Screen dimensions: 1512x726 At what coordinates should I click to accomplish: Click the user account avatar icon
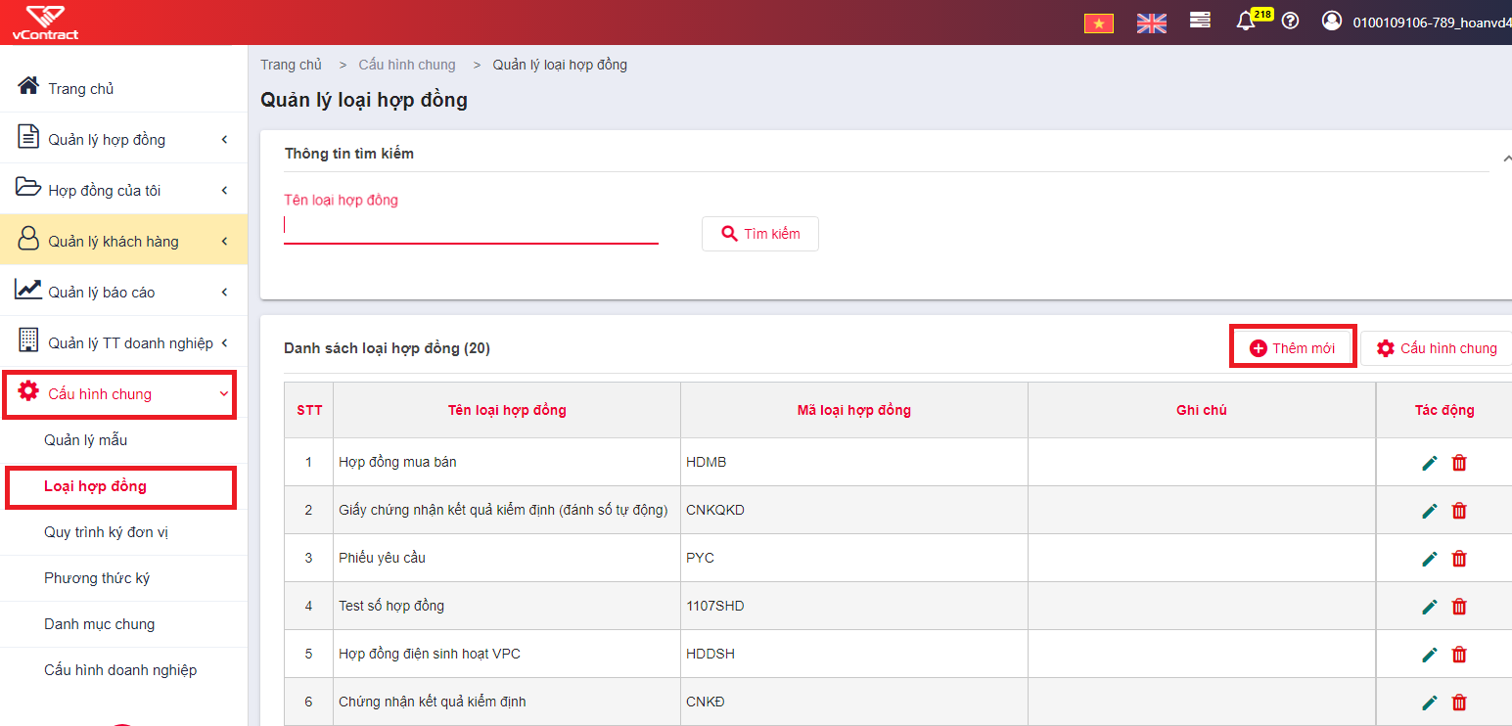click(x=1332, y=21)
